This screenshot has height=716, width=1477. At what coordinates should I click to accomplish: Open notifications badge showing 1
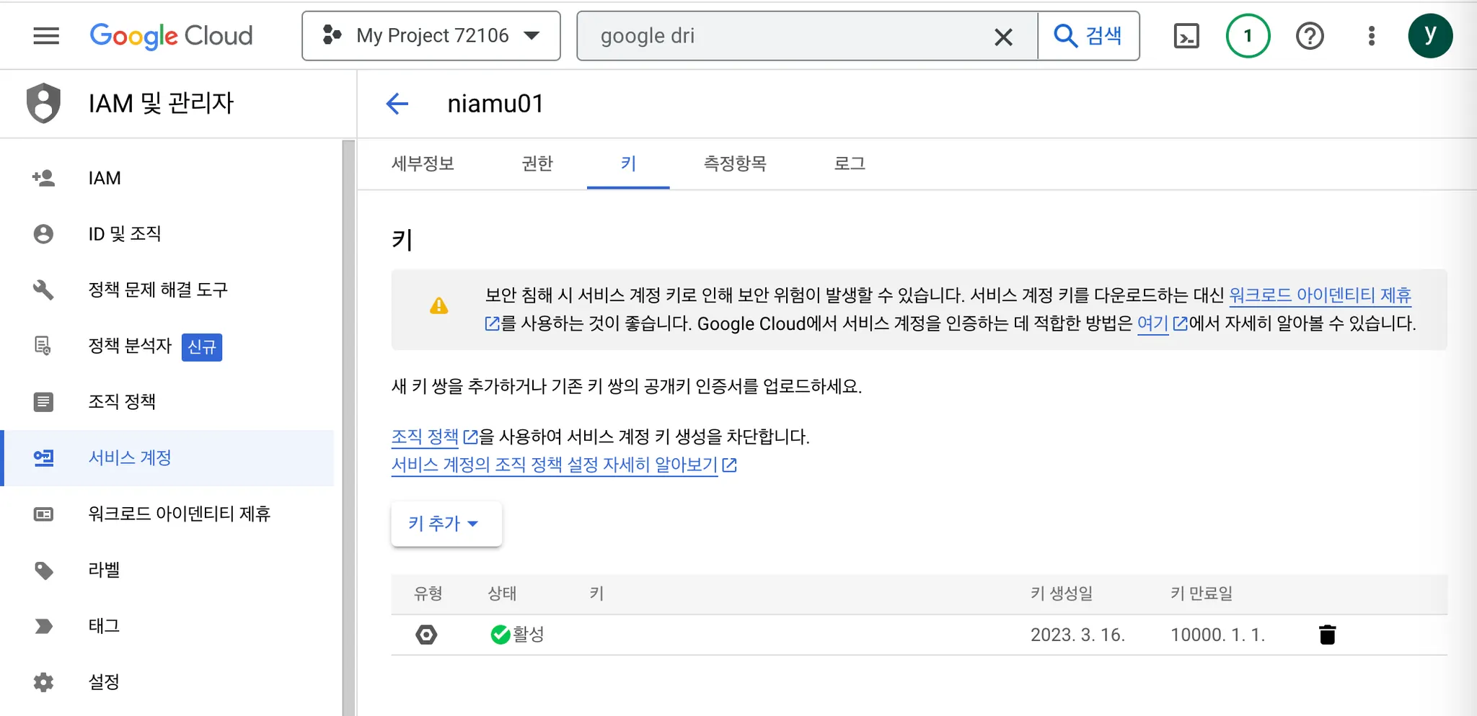click(x=1248, y=35)
